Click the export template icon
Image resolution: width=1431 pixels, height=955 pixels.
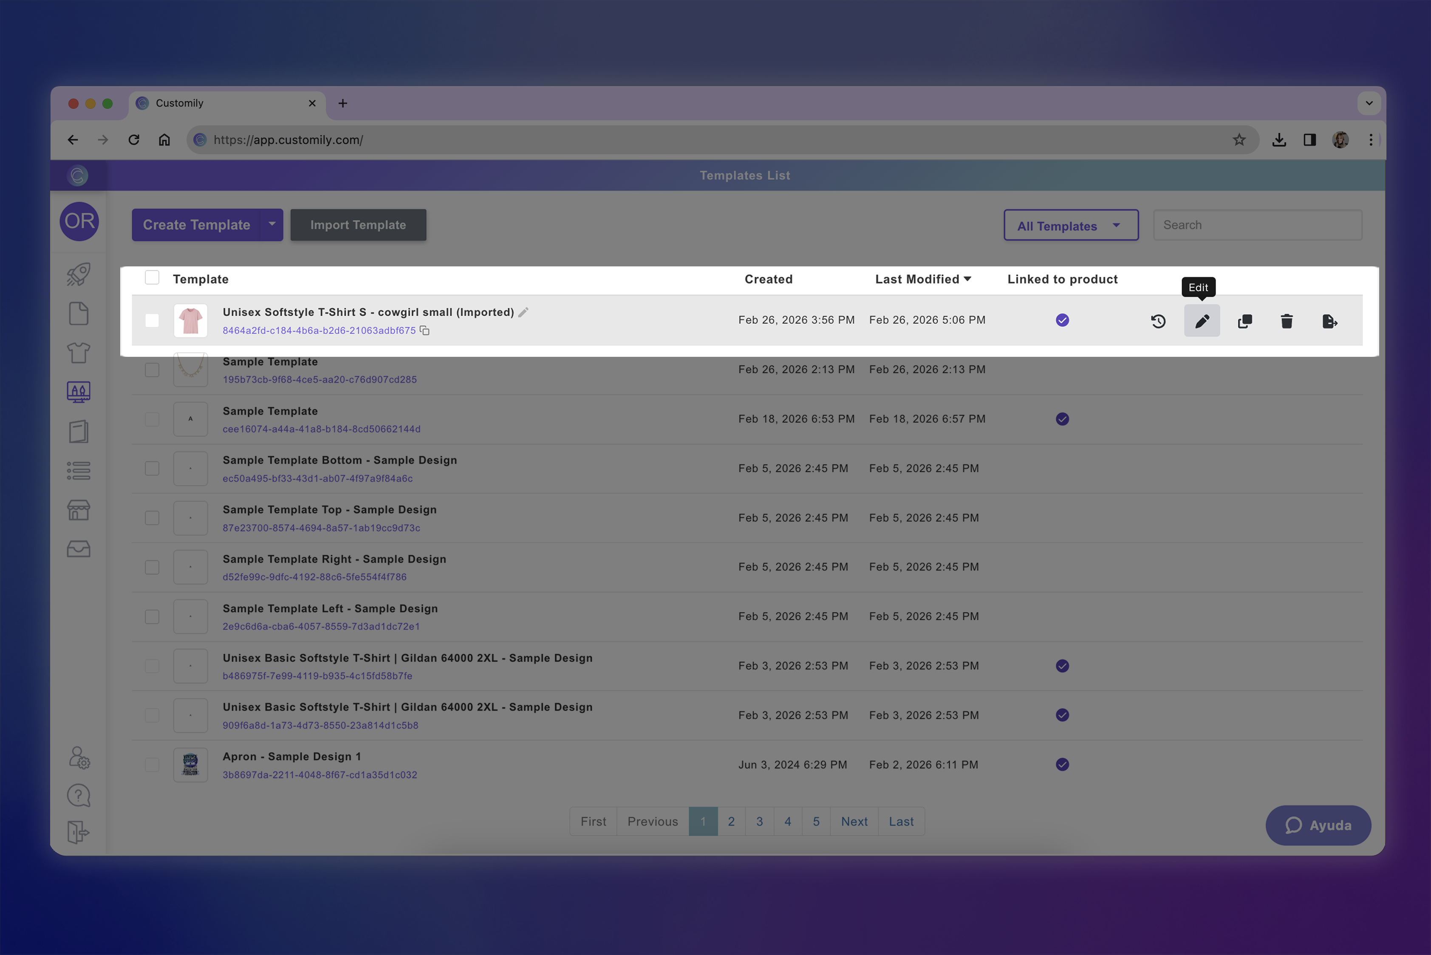point(1329,321)
